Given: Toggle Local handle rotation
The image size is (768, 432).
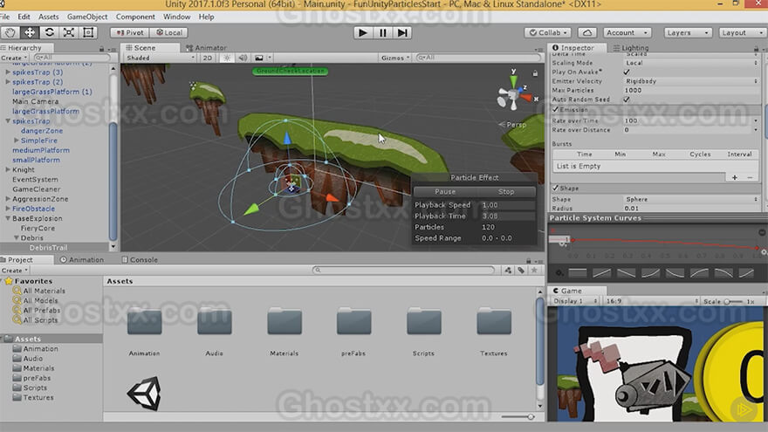Looking at the screenshot, I should [169, 33].
